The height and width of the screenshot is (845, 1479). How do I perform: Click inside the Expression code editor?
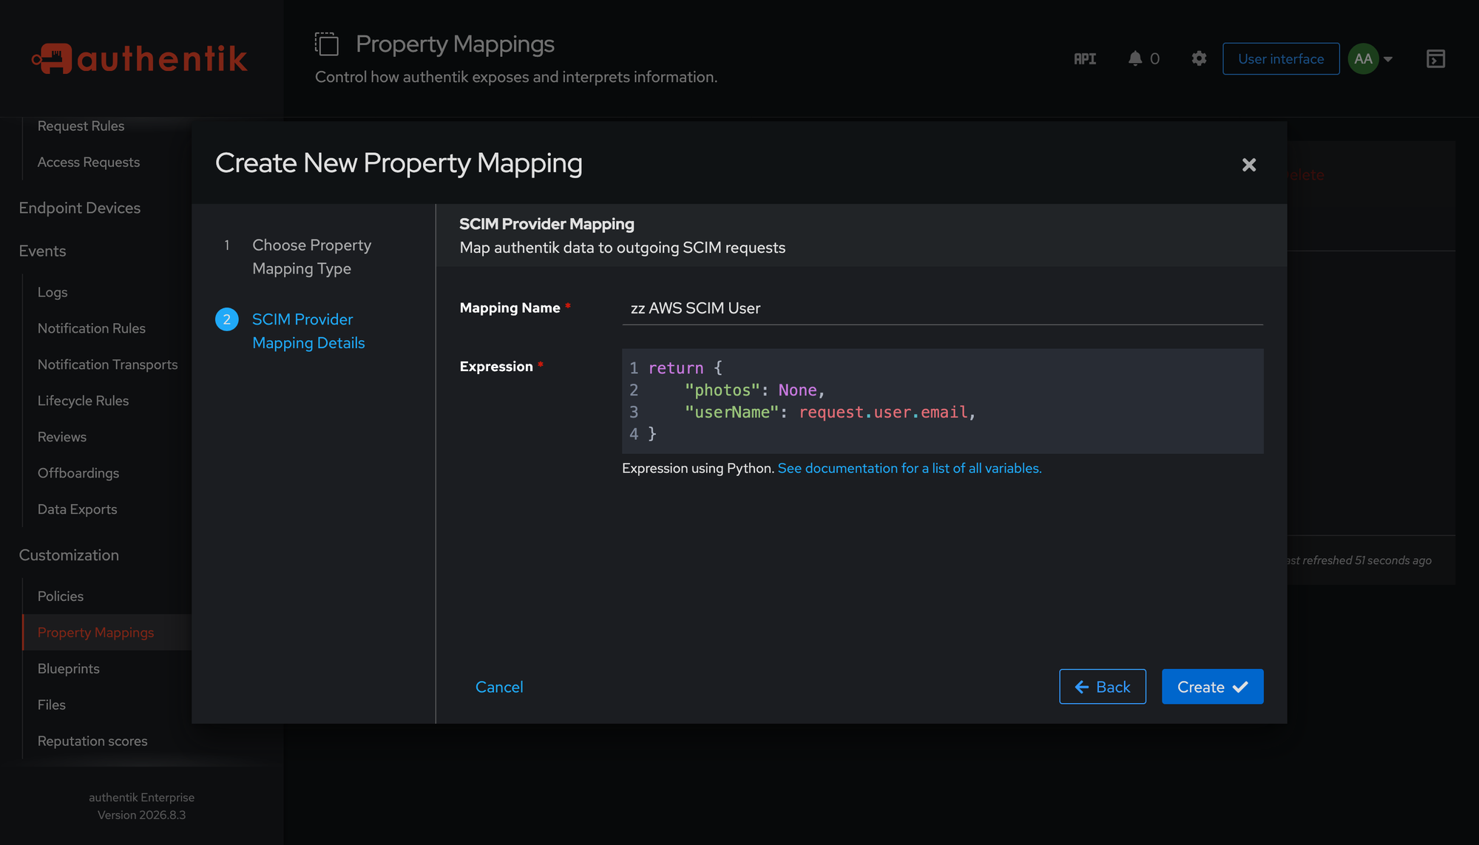pos(942,401)
